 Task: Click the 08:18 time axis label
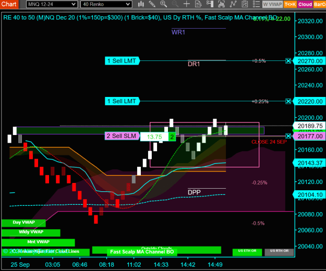click(106, 265)
